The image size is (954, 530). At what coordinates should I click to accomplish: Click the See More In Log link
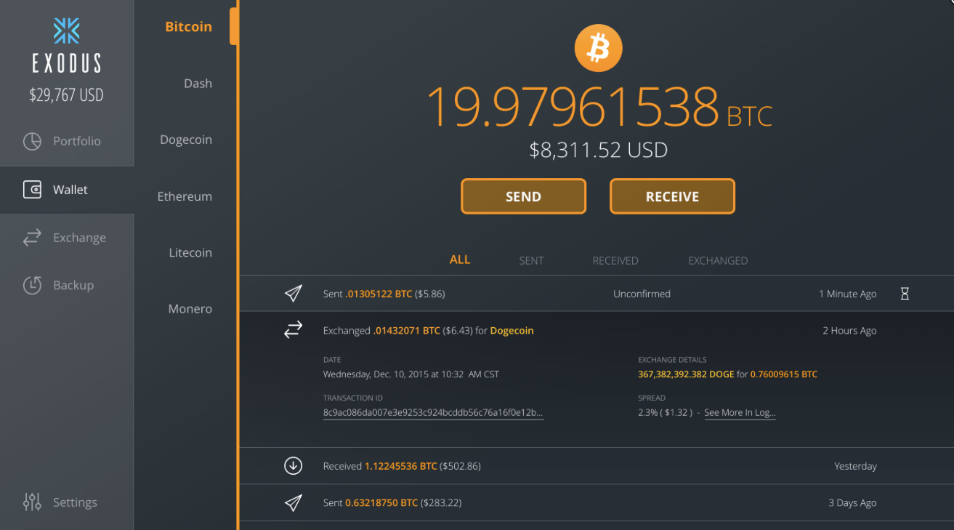(740, 413)
